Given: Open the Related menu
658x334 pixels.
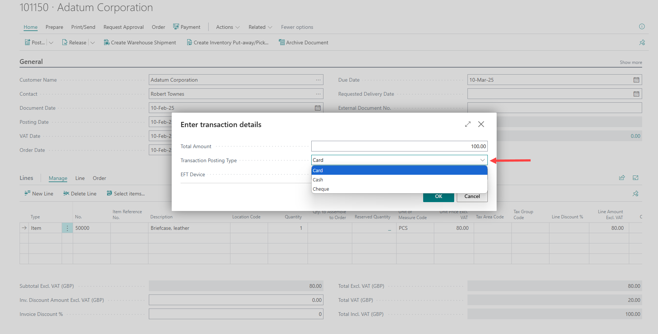Looking at the screenshot, I should [260, 27].
